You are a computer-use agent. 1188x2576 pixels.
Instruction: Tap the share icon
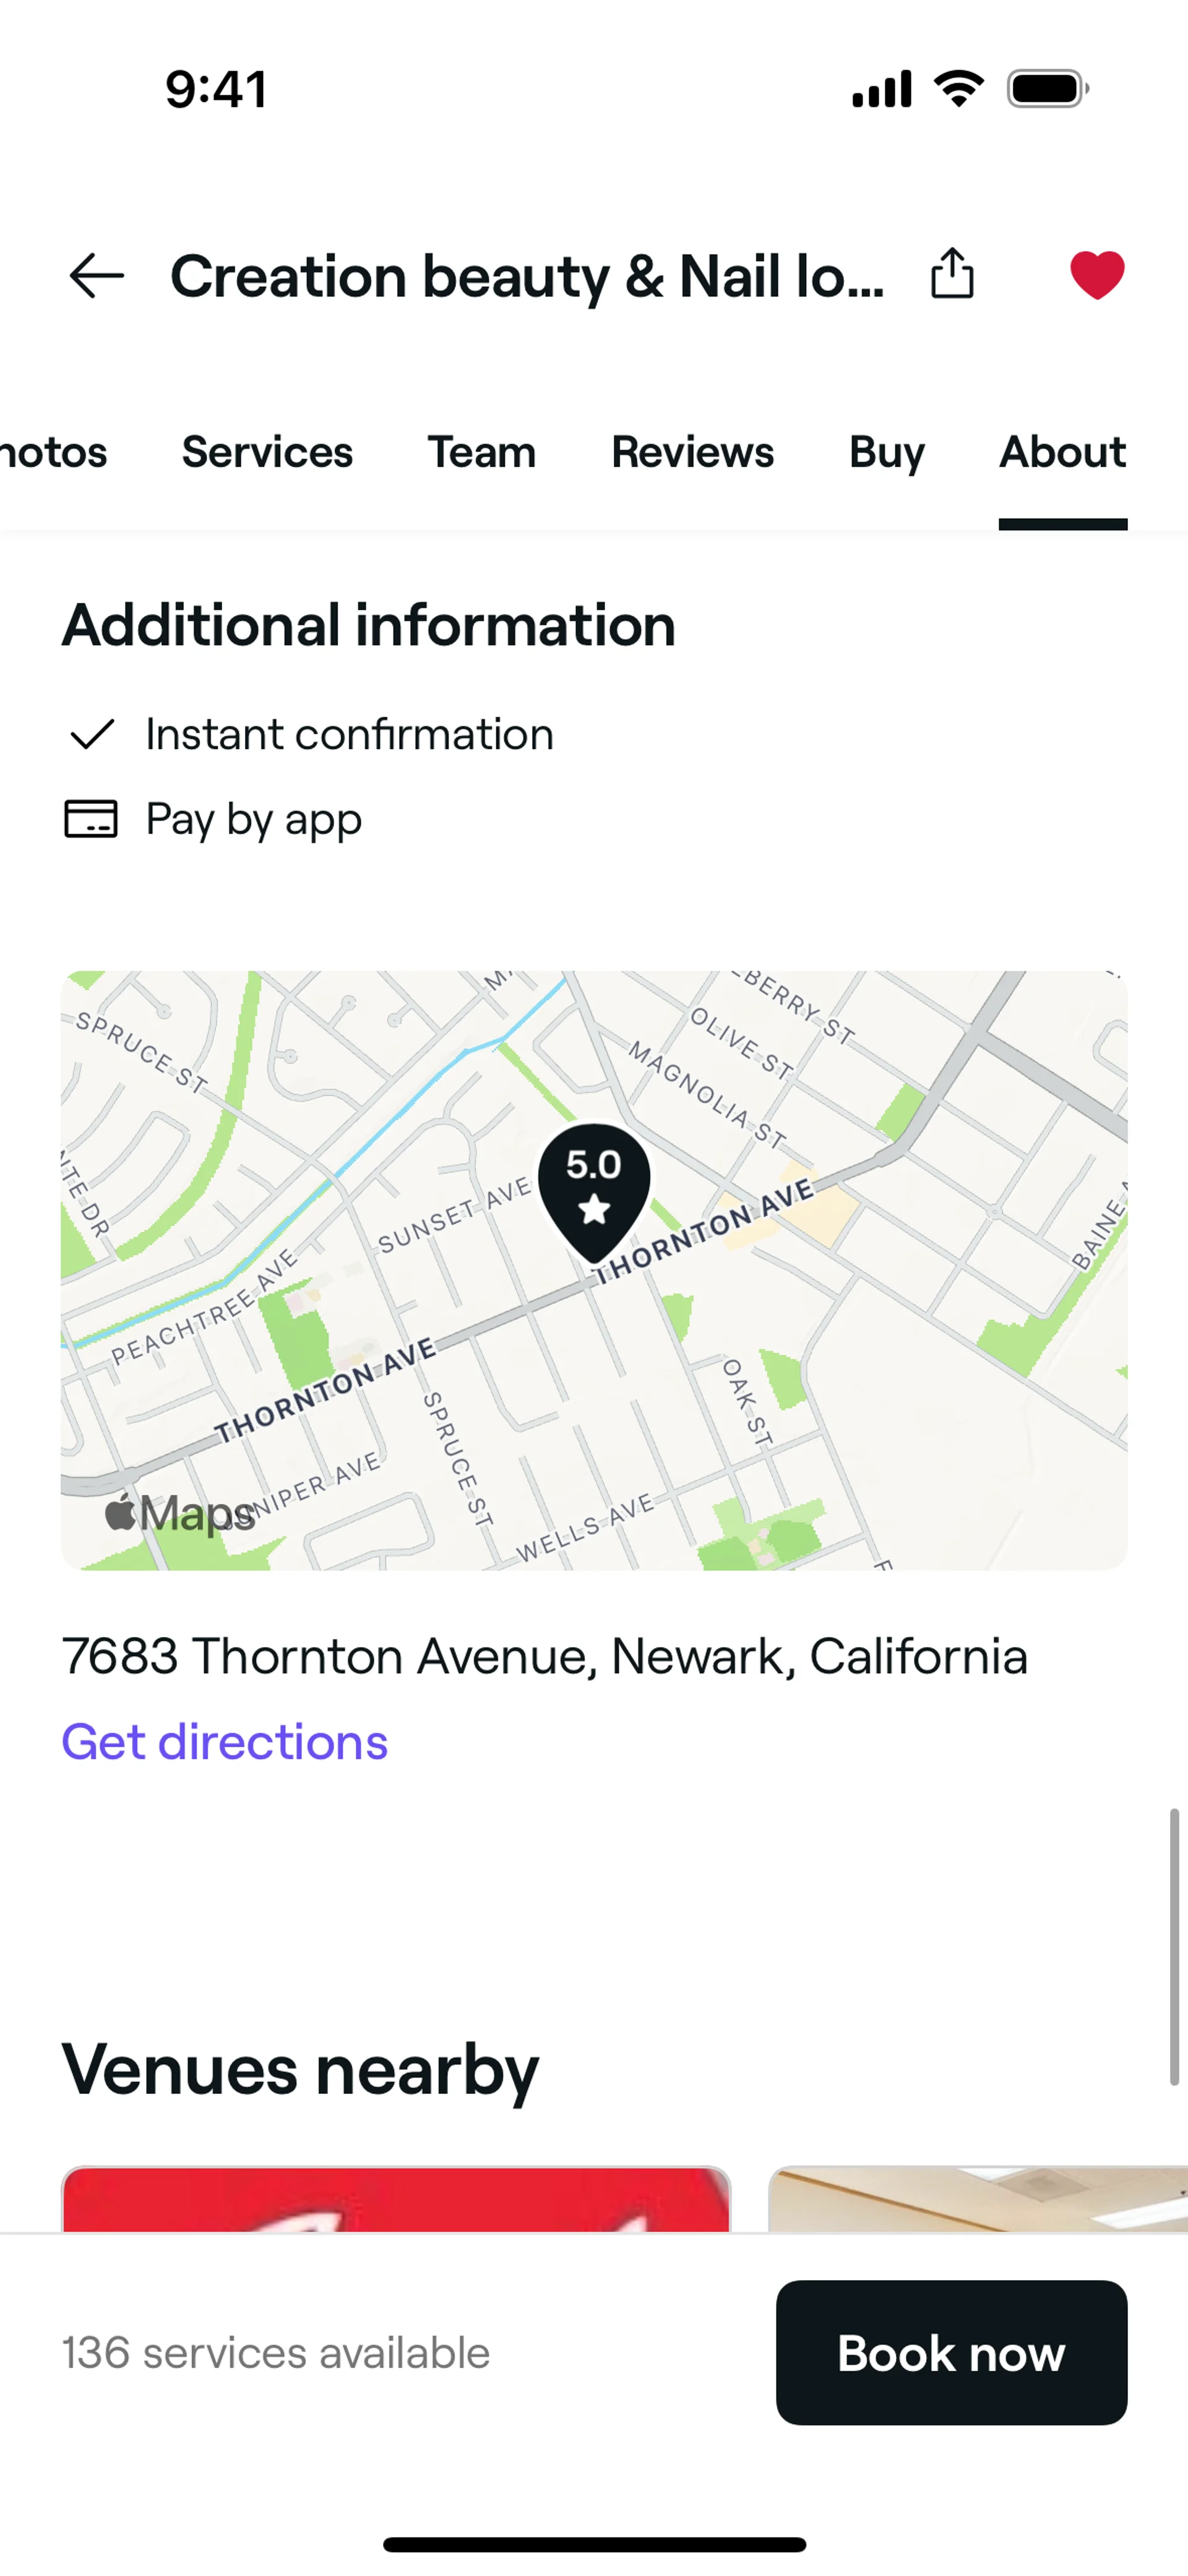[951, 273]
